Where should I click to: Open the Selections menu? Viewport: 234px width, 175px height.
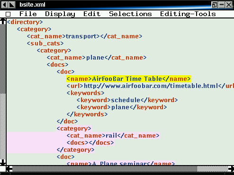click(130, 14)
